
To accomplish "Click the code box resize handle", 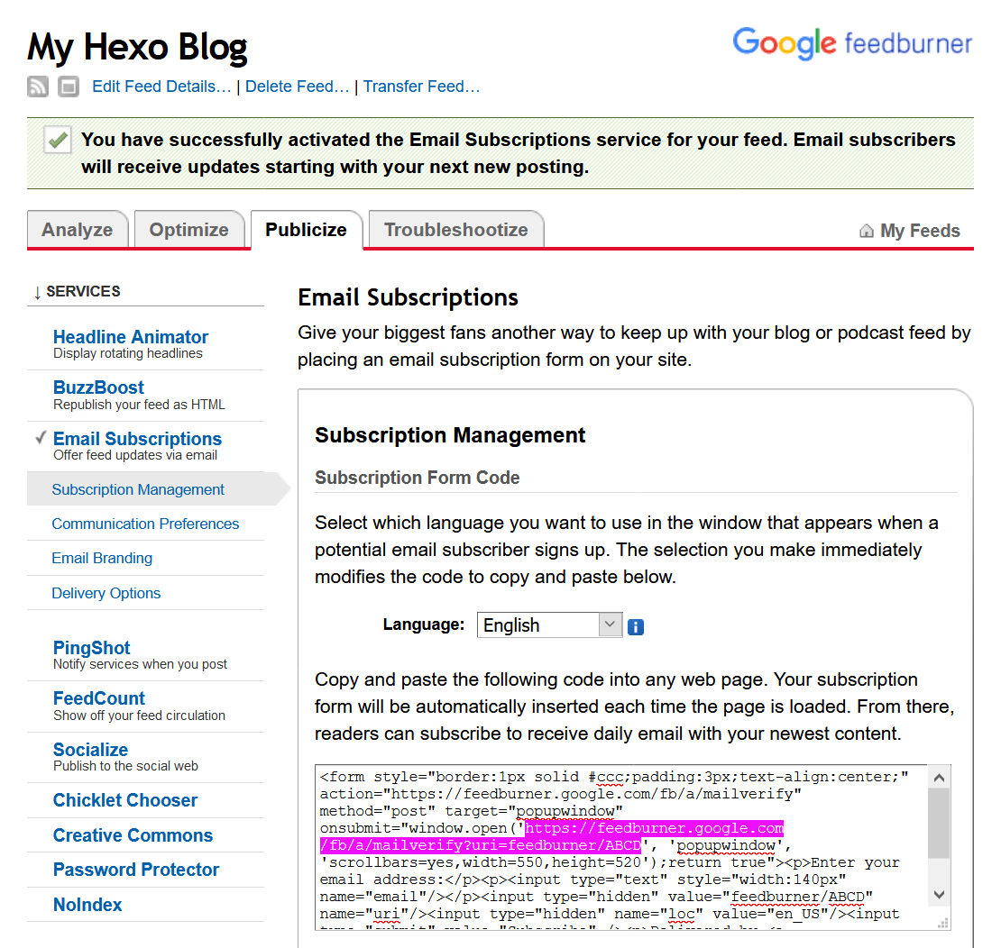I will click(942, 923).
